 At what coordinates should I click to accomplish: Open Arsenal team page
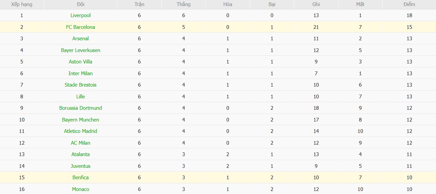[x=81, y=39]
